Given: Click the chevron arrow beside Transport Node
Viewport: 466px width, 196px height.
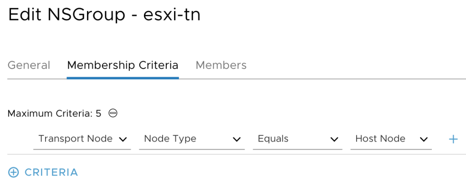Looking at the screenshot, I should (x=123, y=139).
